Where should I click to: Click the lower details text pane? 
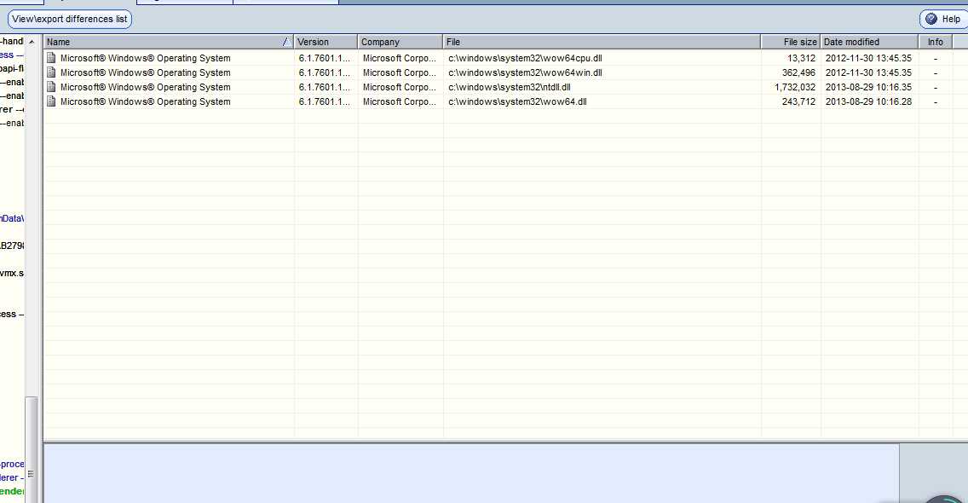click(x=472, y=472)
